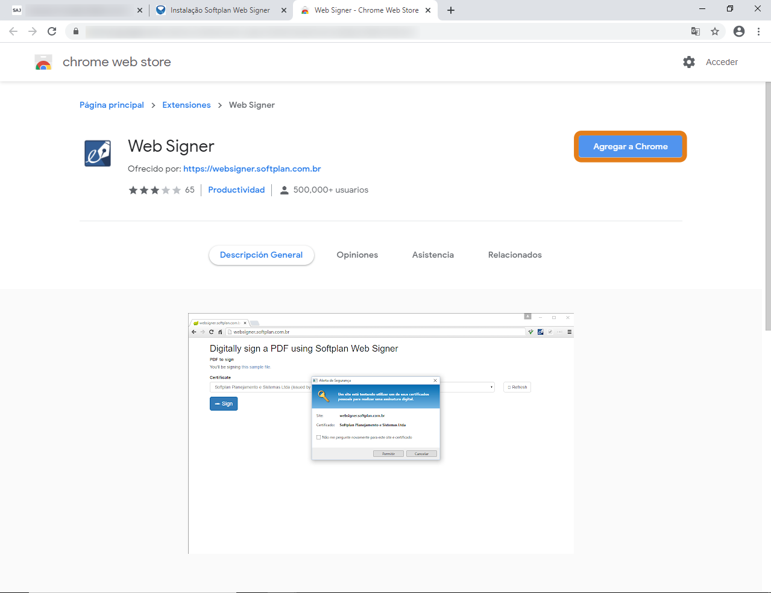Open a new browser tab
The height and width of the screenshot is (593, 771).
click(x=451, y=10)
